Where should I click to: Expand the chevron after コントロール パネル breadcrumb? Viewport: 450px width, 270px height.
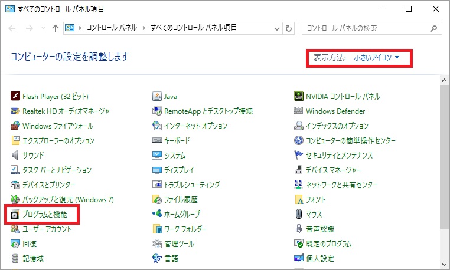[144, 28]
